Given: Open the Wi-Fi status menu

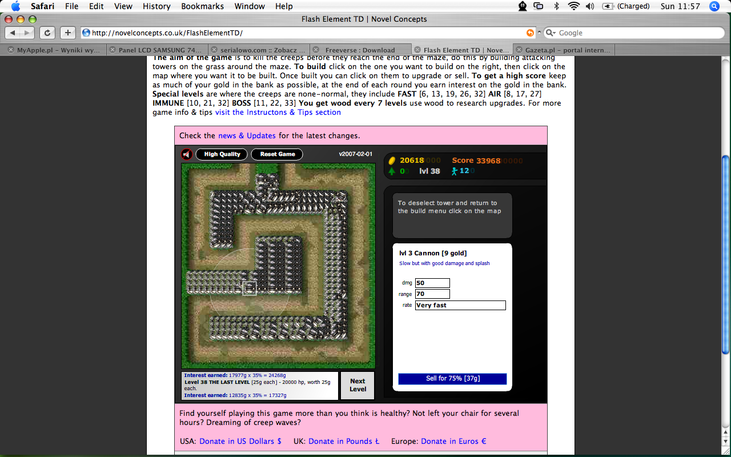Looking at the screenshot, I should click(x=573, y=6).
